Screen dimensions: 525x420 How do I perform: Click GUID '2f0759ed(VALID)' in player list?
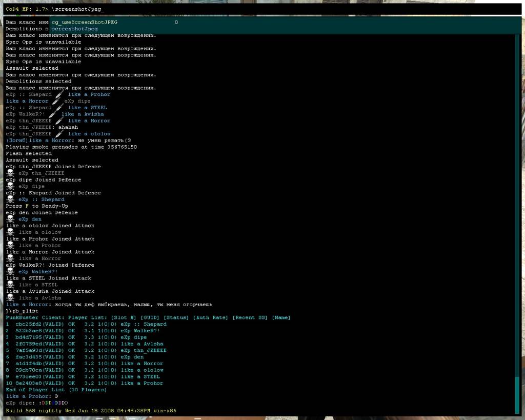(x=39, y=344)
